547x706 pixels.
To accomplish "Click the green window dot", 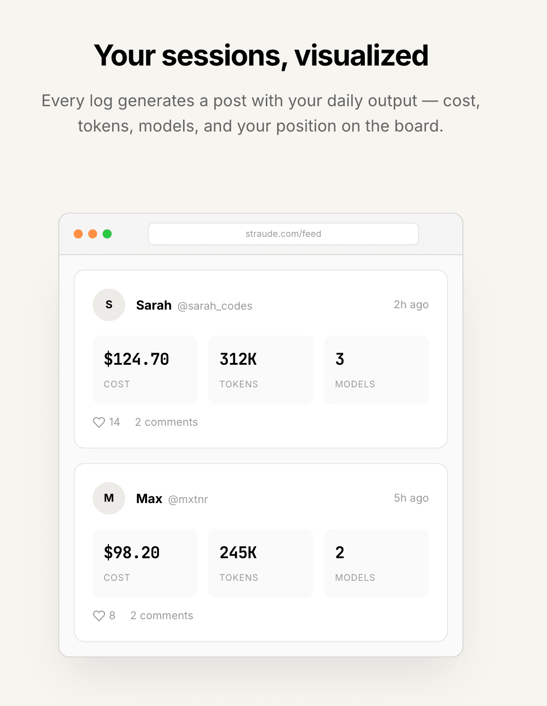I will point(107,234).
